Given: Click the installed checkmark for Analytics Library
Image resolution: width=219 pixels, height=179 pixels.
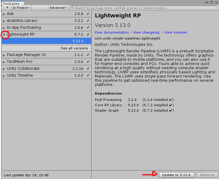Looking at the screenshot, I should 88,21.
